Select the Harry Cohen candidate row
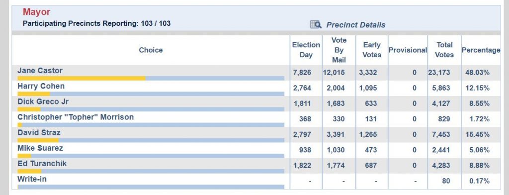Viewport: 509px width, 195px height. pos(256,88)
